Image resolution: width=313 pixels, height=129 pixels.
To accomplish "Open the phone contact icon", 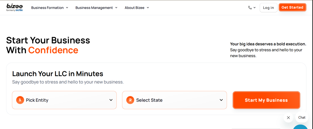I will (x=250, y=8).
